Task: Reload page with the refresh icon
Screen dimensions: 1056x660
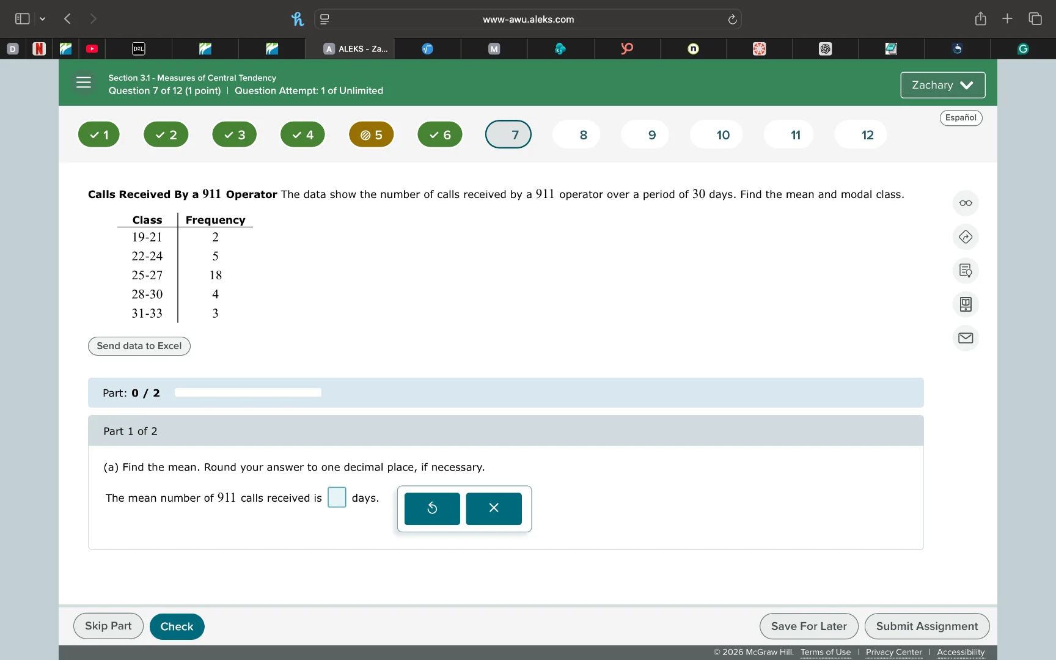Action: (732, 20)
